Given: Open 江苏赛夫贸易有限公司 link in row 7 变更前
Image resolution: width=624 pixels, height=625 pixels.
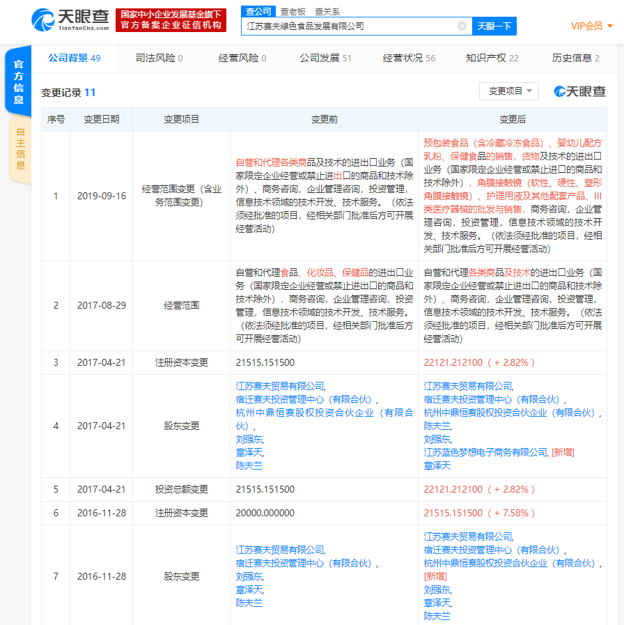Looking at the screenshot, I should [281, 550].
